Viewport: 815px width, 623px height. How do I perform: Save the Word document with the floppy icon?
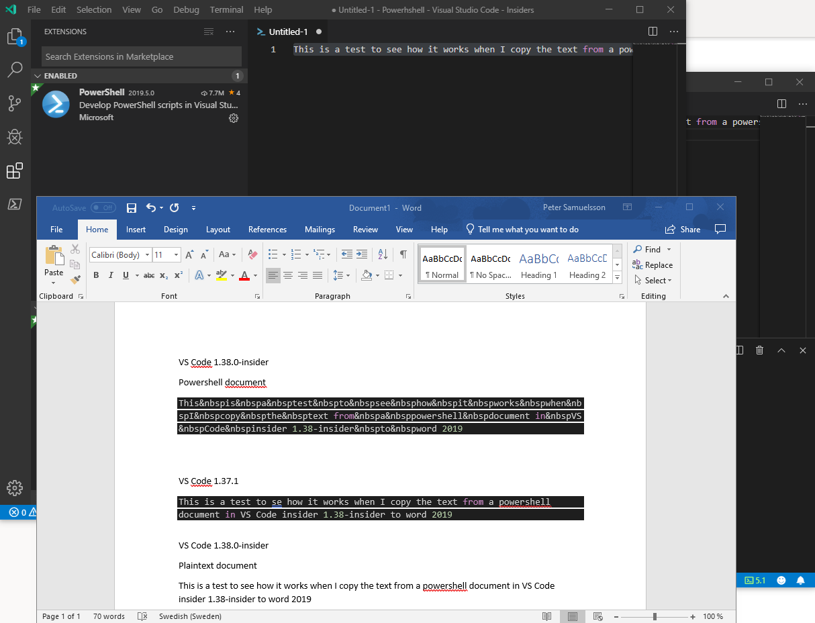[x=132, y=208]
